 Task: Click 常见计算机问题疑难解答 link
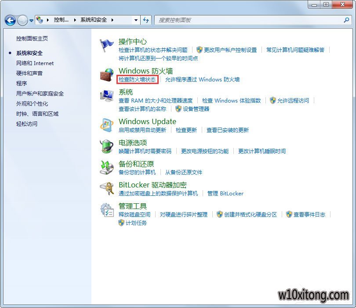[x=295, y=50]
